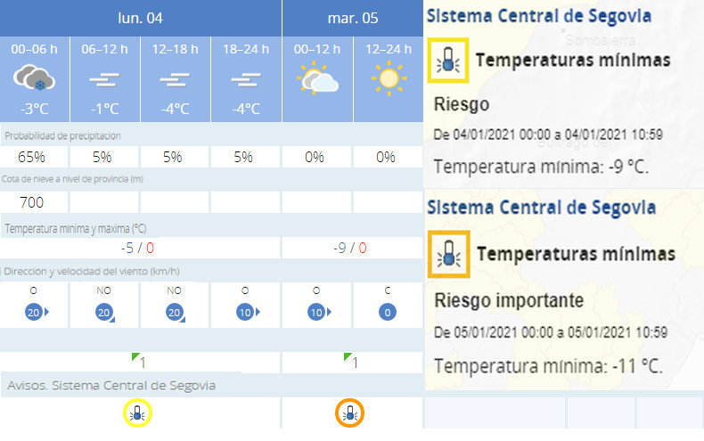This screenshot has width=704, height=441.
Task: Click the 65% precipitation probability cell
Action: [x=34, y=157]
